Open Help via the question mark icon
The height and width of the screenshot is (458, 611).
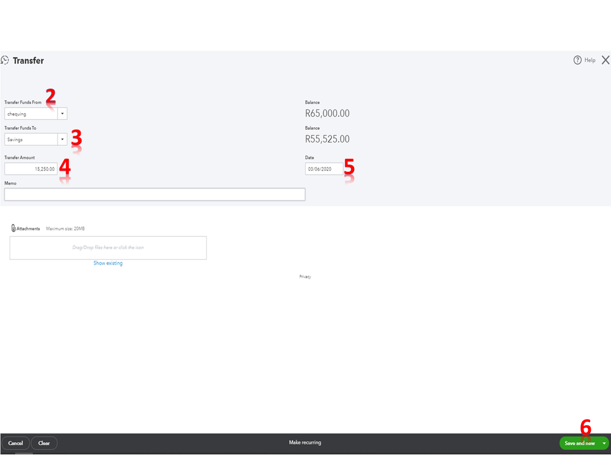coord(577,60)
